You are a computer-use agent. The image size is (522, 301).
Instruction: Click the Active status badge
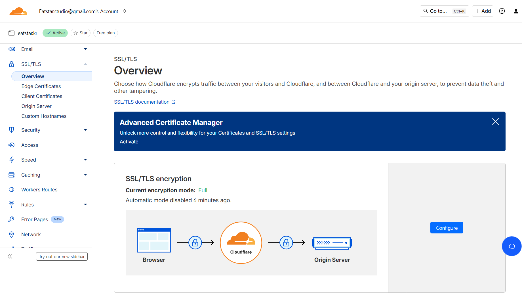tap(55, 33)
